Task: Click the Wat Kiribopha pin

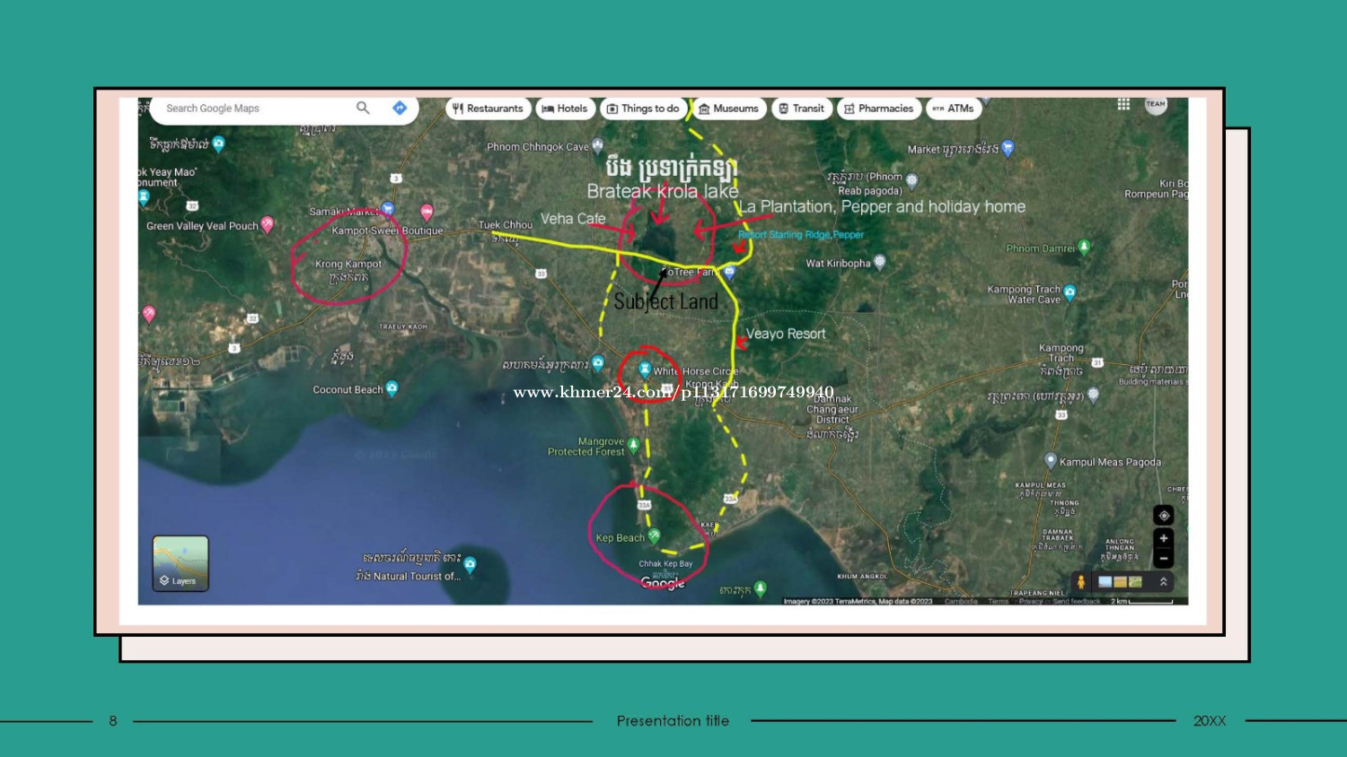Action: point(880,262)
